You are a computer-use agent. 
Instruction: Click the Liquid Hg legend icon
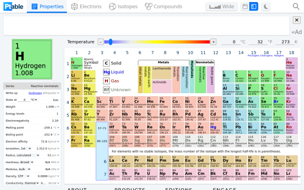(106, 72)
